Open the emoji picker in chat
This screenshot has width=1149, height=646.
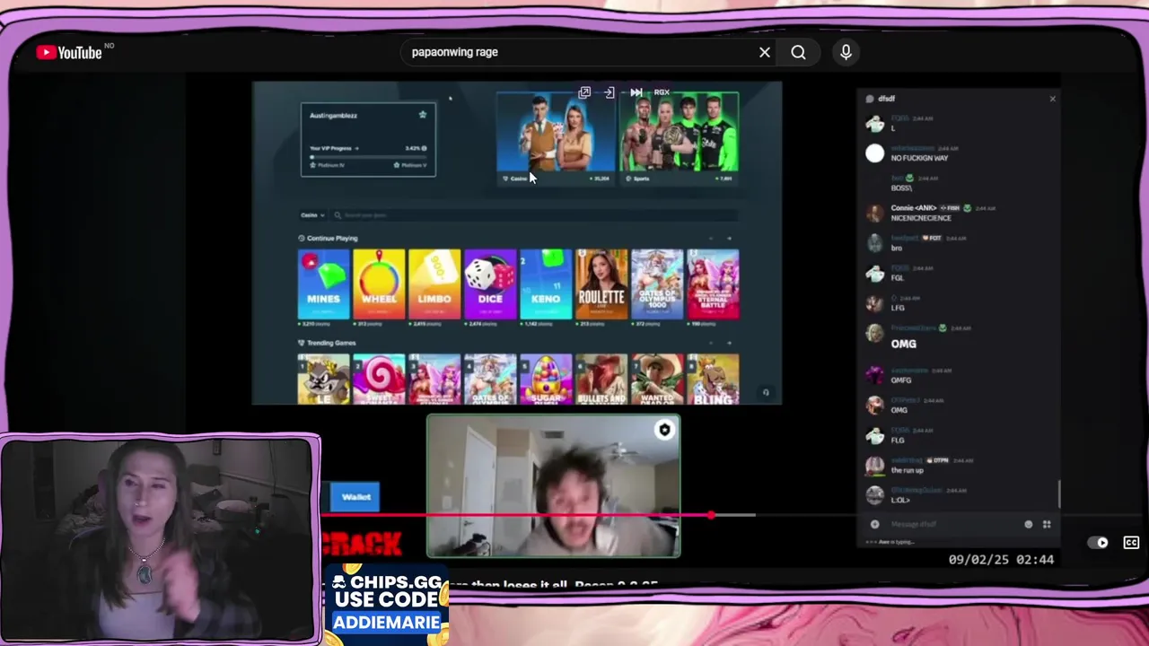pos(1029,524)
